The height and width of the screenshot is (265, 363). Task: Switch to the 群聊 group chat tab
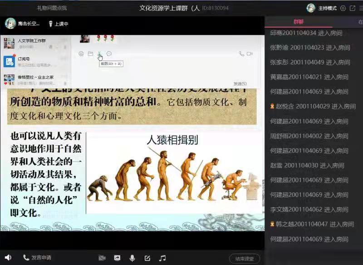point(298,21)
